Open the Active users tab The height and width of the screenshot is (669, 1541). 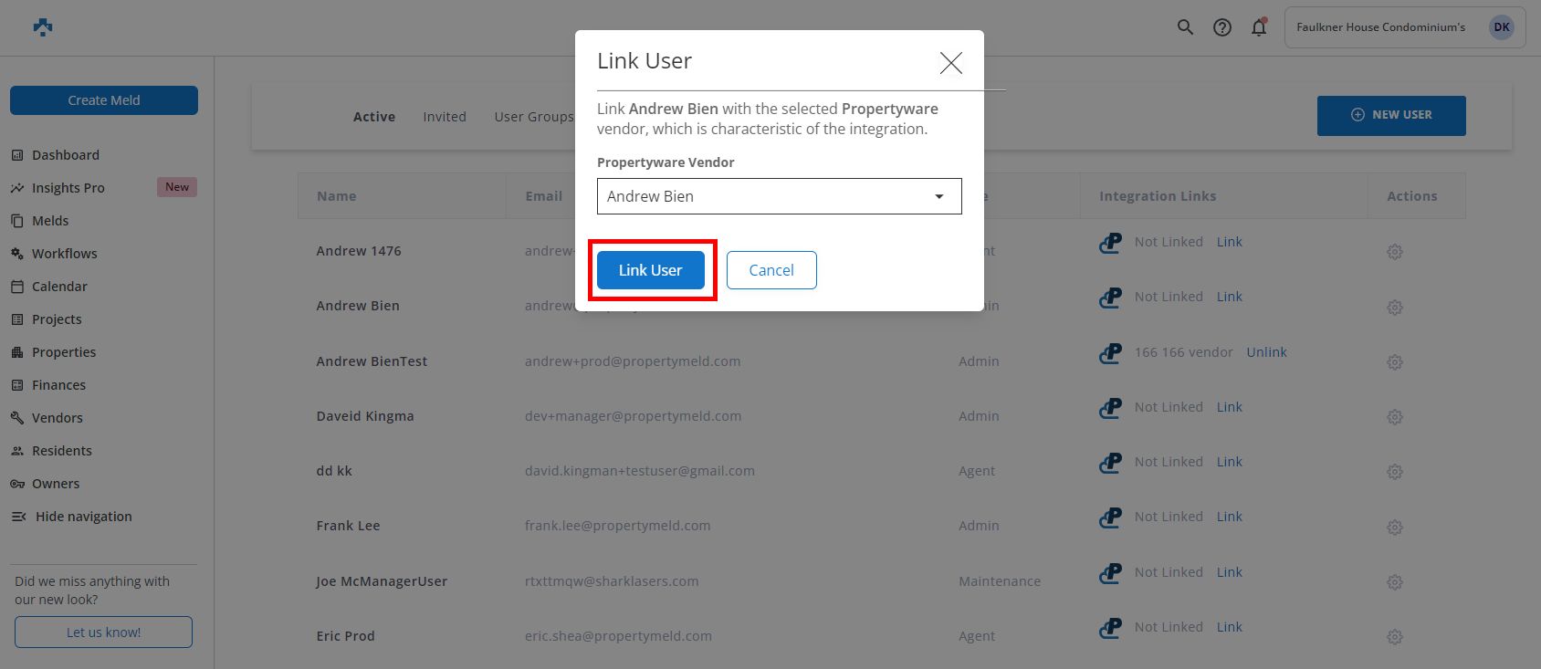(x=374, y=117)
